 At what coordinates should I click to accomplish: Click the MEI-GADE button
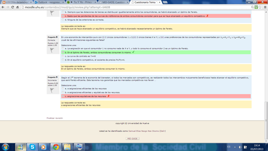click(132, 139)
